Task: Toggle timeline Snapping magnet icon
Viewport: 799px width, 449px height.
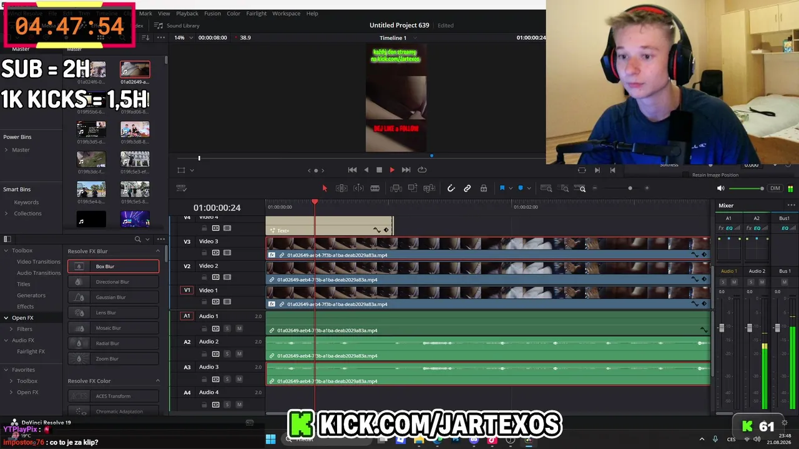Action: (x=451, y=188)
